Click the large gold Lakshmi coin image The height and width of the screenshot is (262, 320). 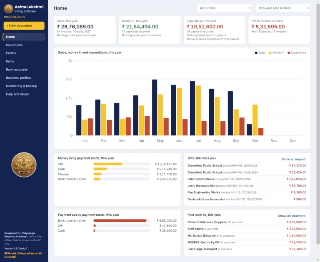pos(24,165)
